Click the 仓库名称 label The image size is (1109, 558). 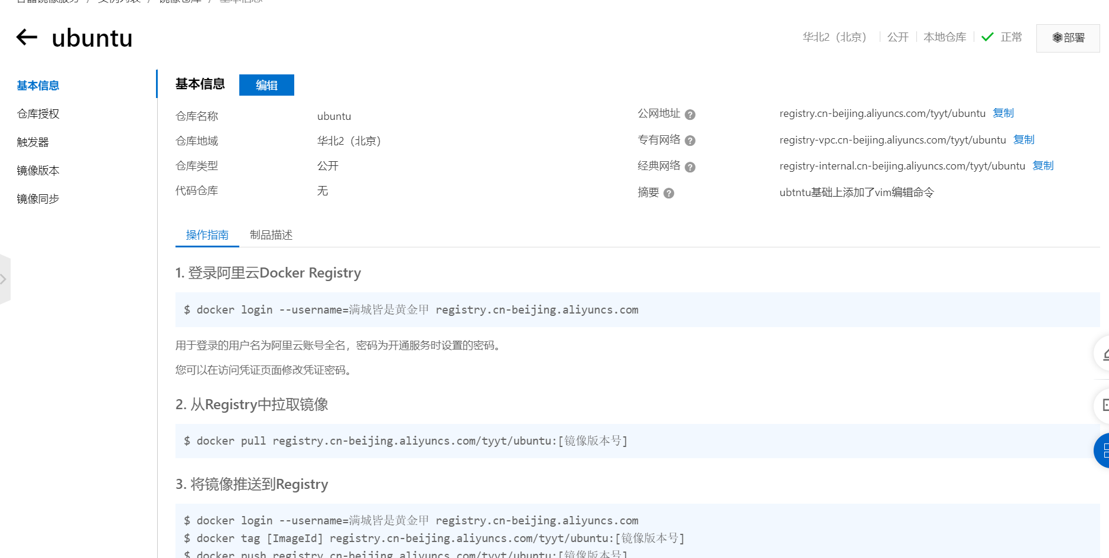197,116
